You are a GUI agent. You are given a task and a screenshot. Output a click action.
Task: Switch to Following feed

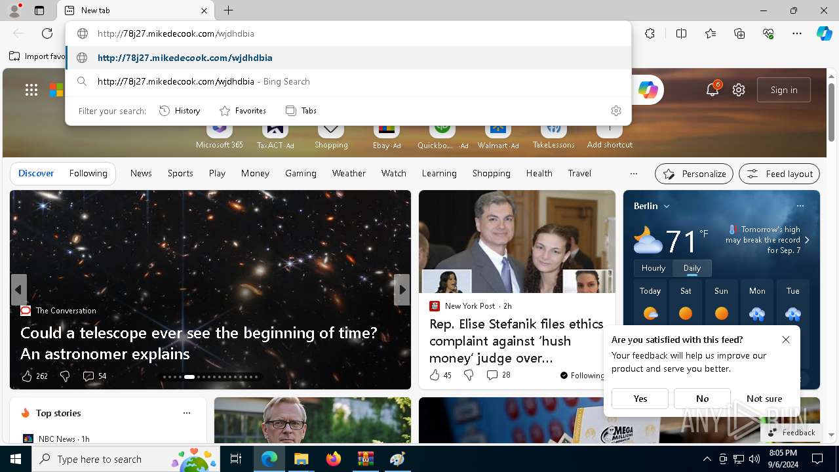(x=88, y=173)
